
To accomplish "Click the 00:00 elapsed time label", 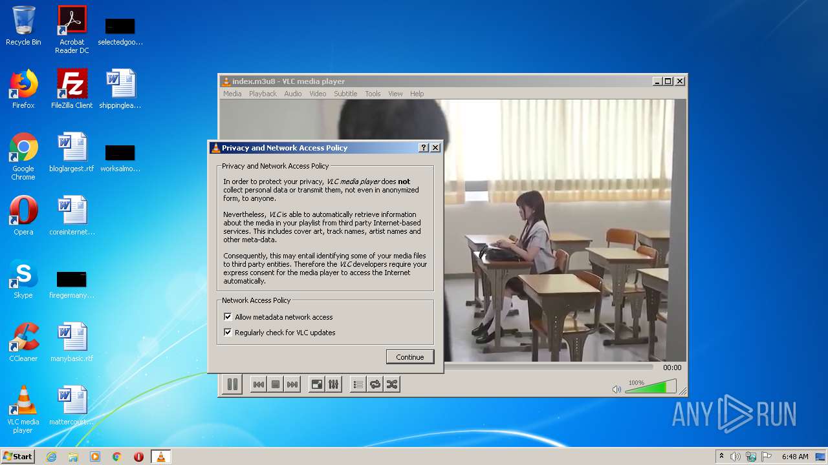I will (672, 367).
